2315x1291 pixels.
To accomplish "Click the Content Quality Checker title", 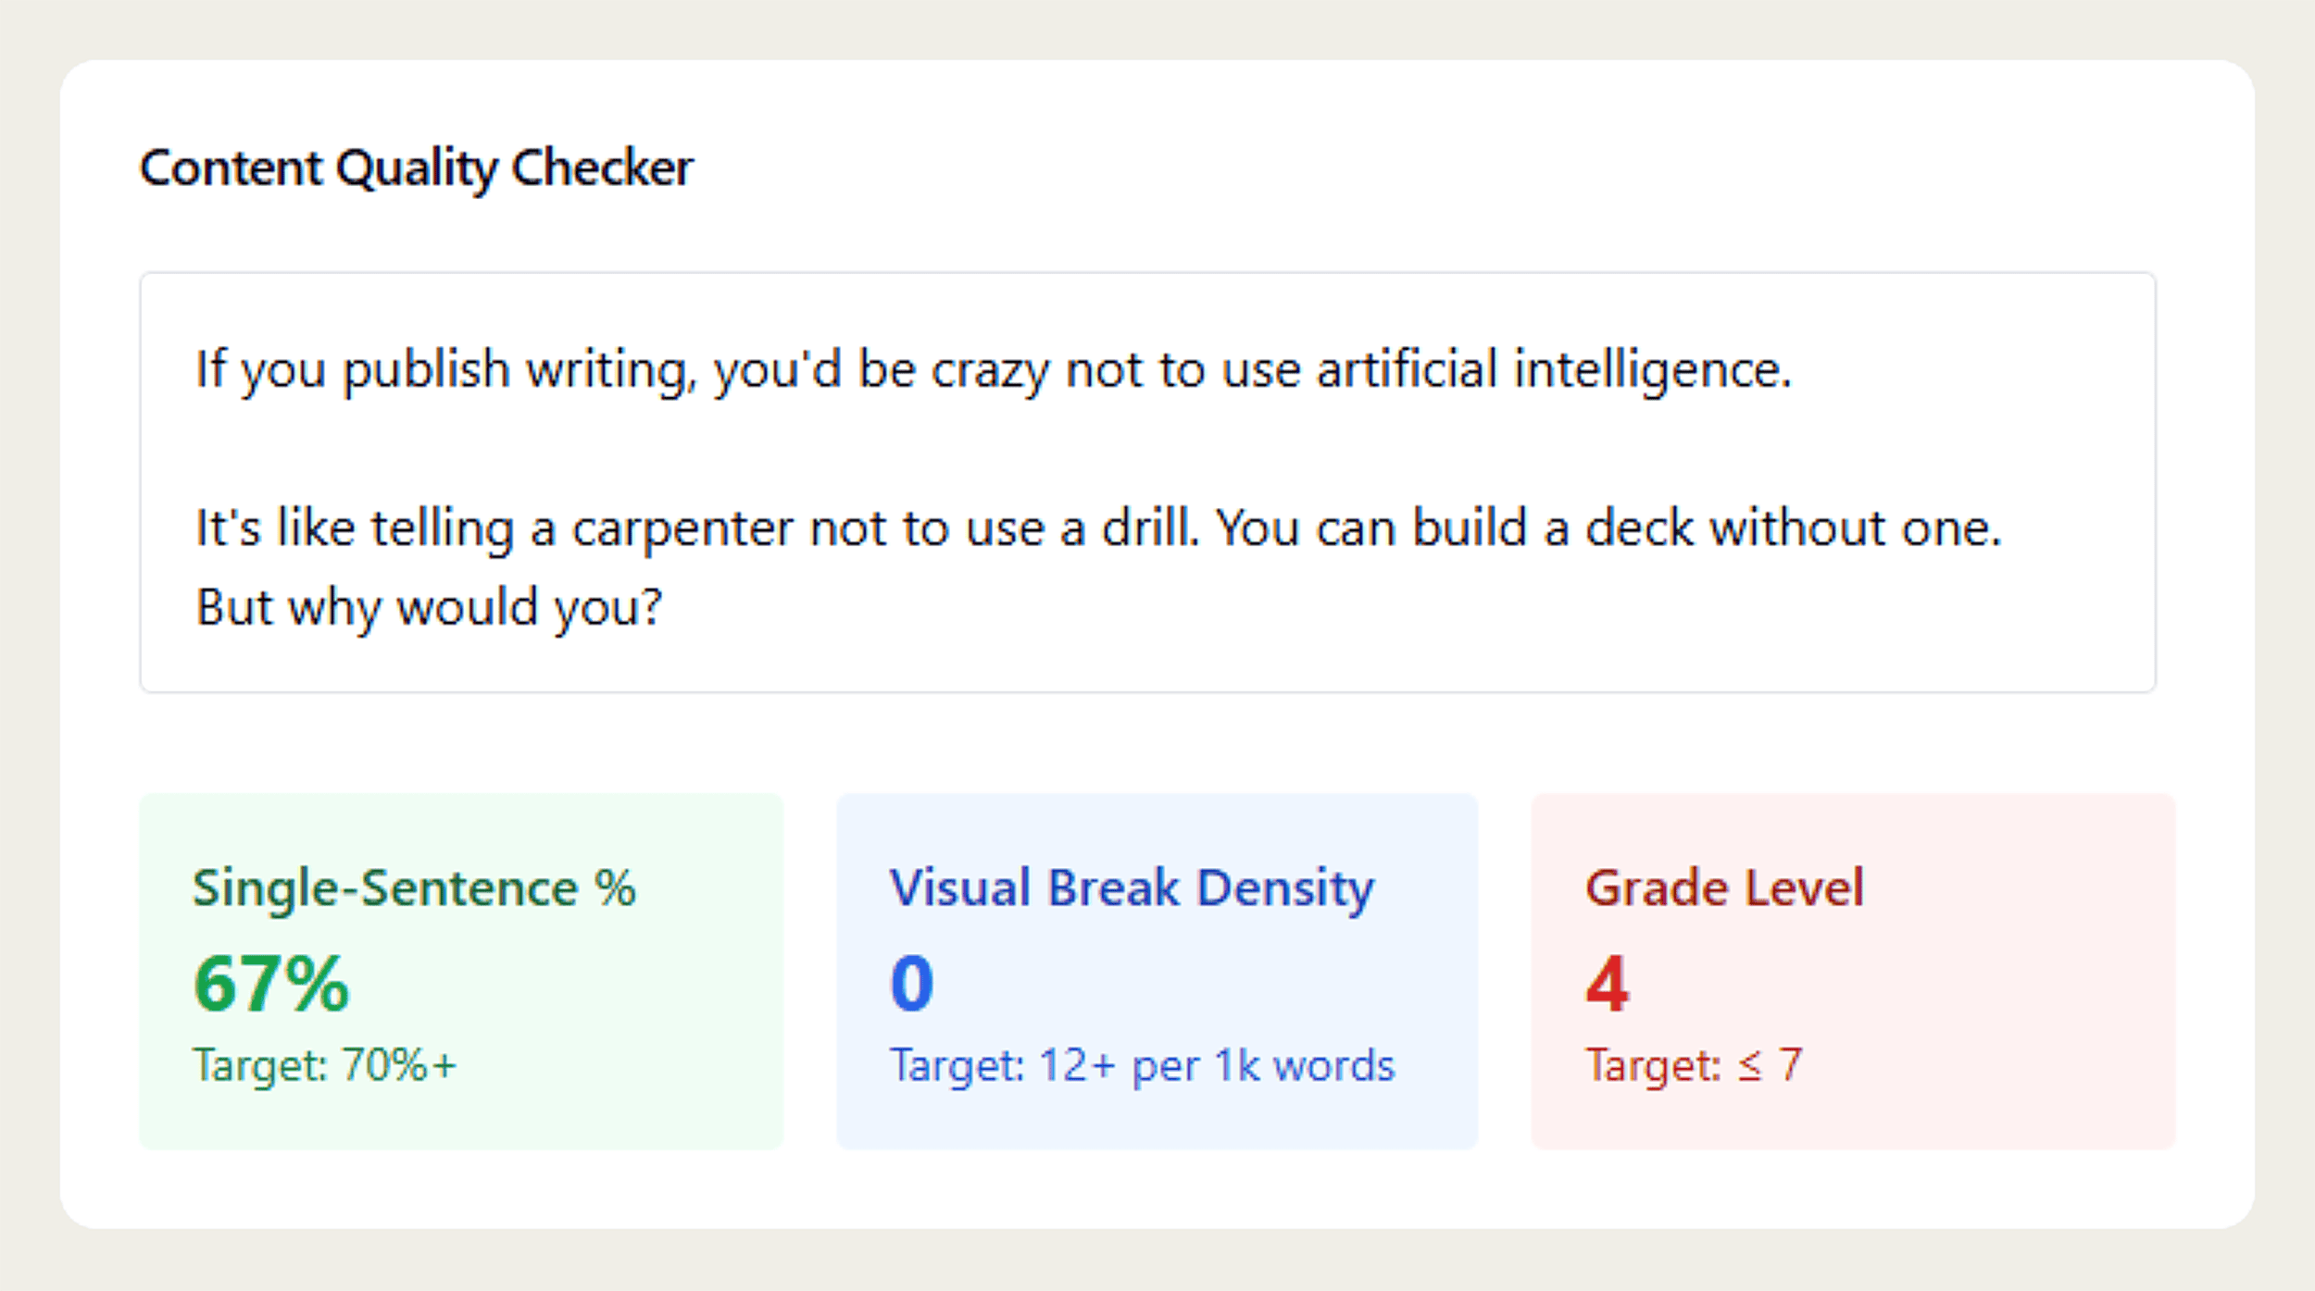I will click(415, 167).
